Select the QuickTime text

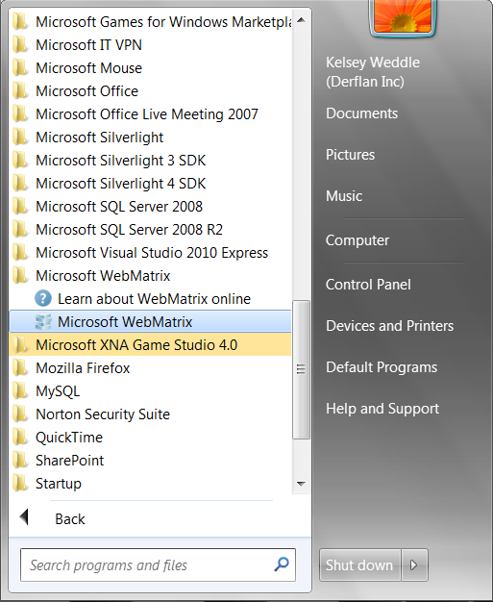click(69, 438)
